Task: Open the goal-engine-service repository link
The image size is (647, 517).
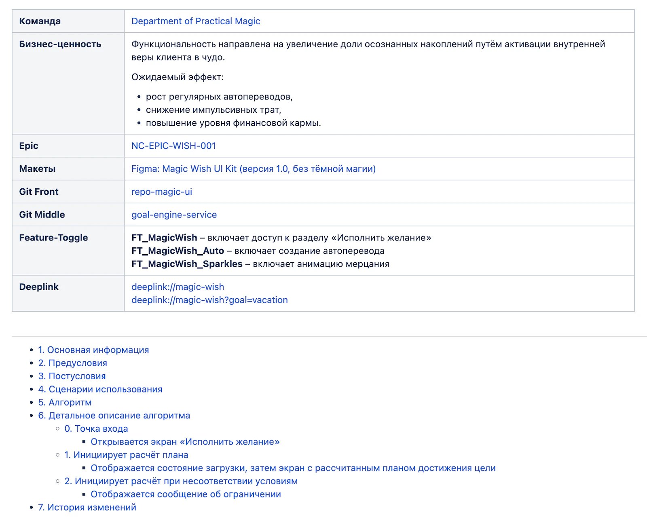Action: (x=174, y=215)
